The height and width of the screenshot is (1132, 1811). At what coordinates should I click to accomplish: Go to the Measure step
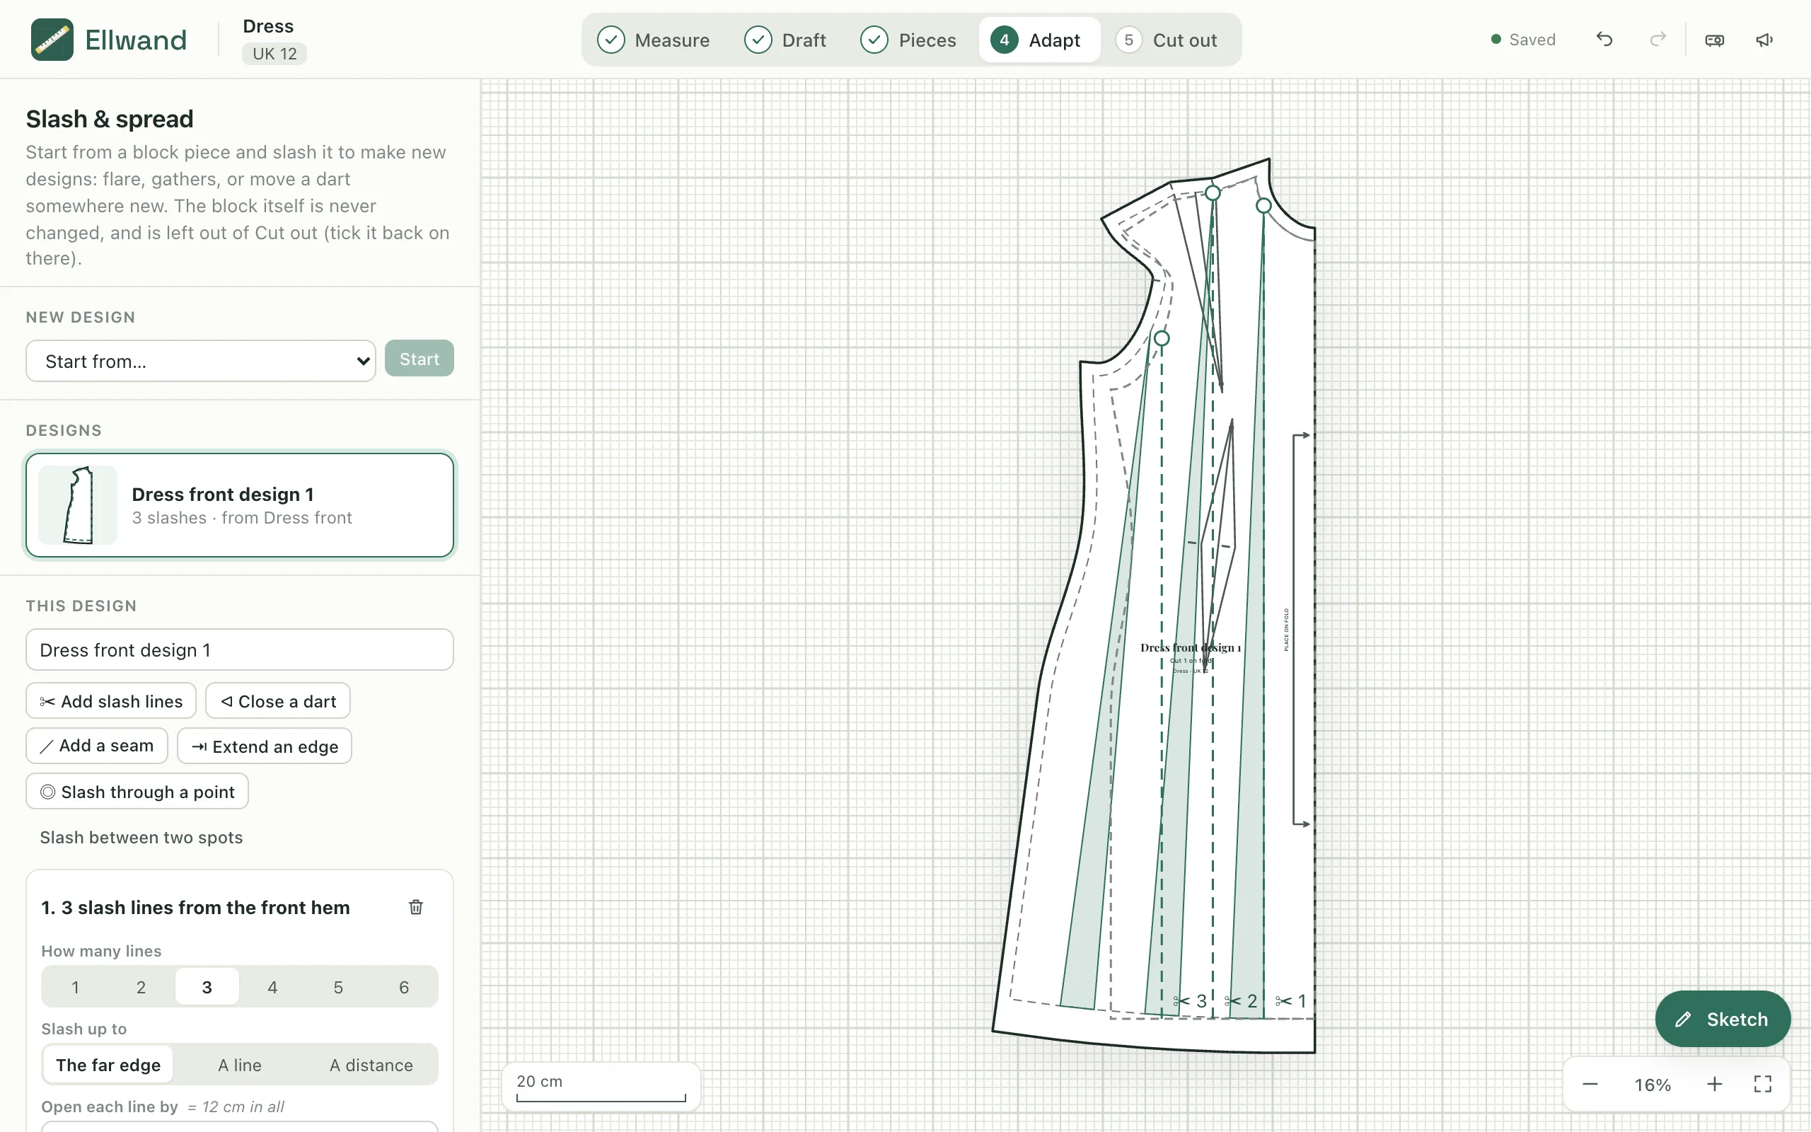click(654, 40)
